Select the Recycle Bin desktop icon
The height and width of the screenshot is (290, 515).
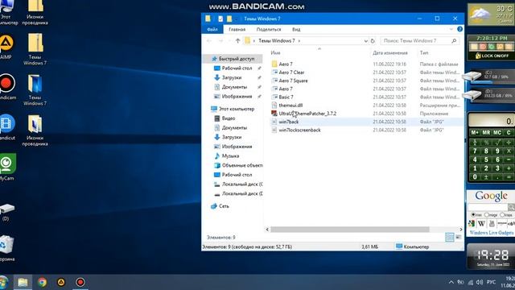[6, 248]
